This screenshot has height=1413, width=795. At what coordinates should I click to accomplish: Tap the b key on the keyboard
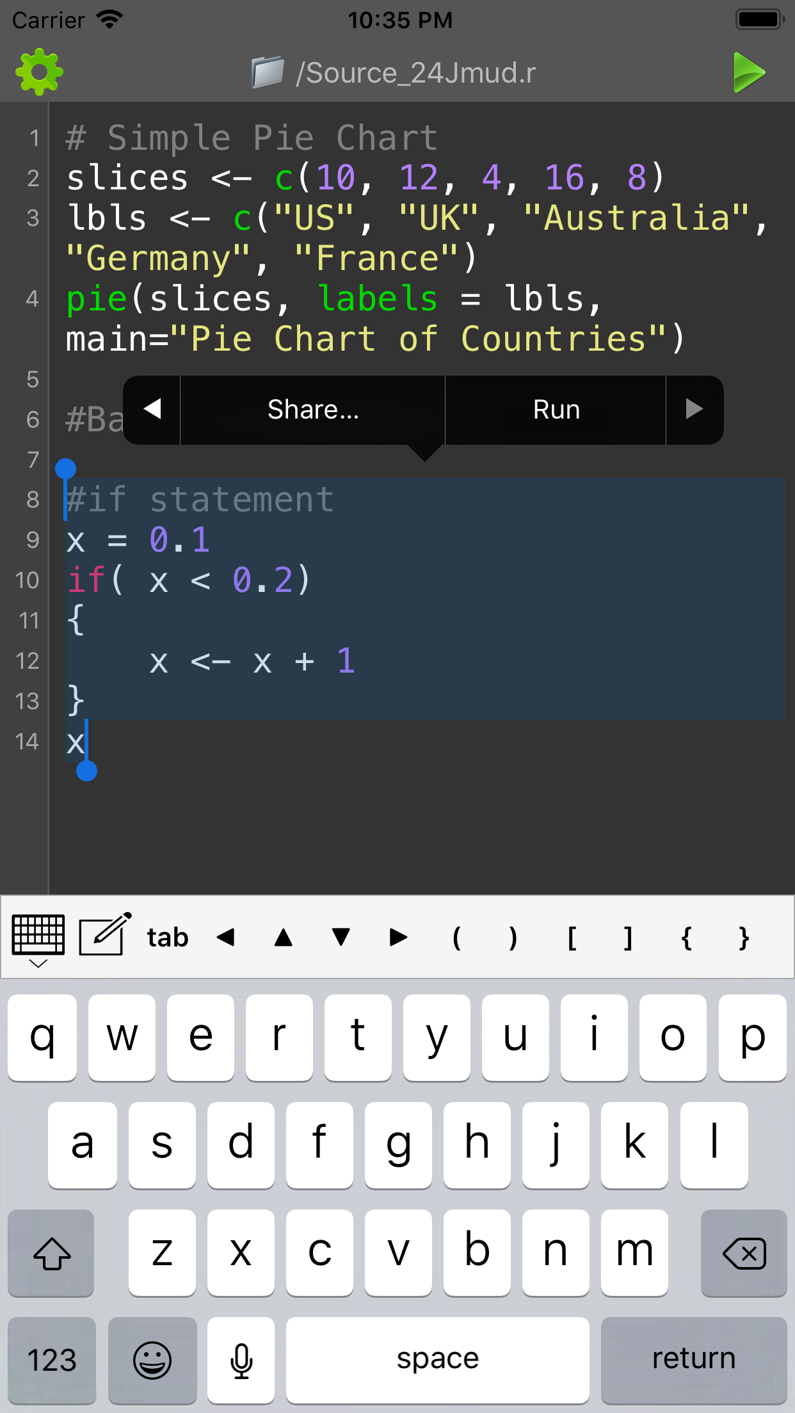[477, 1252]
